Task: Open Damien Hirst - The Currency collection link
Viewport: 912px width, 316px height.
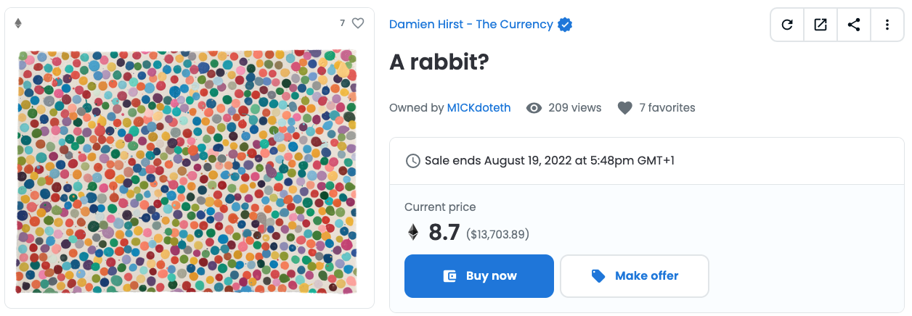Action: click(471, 25)
